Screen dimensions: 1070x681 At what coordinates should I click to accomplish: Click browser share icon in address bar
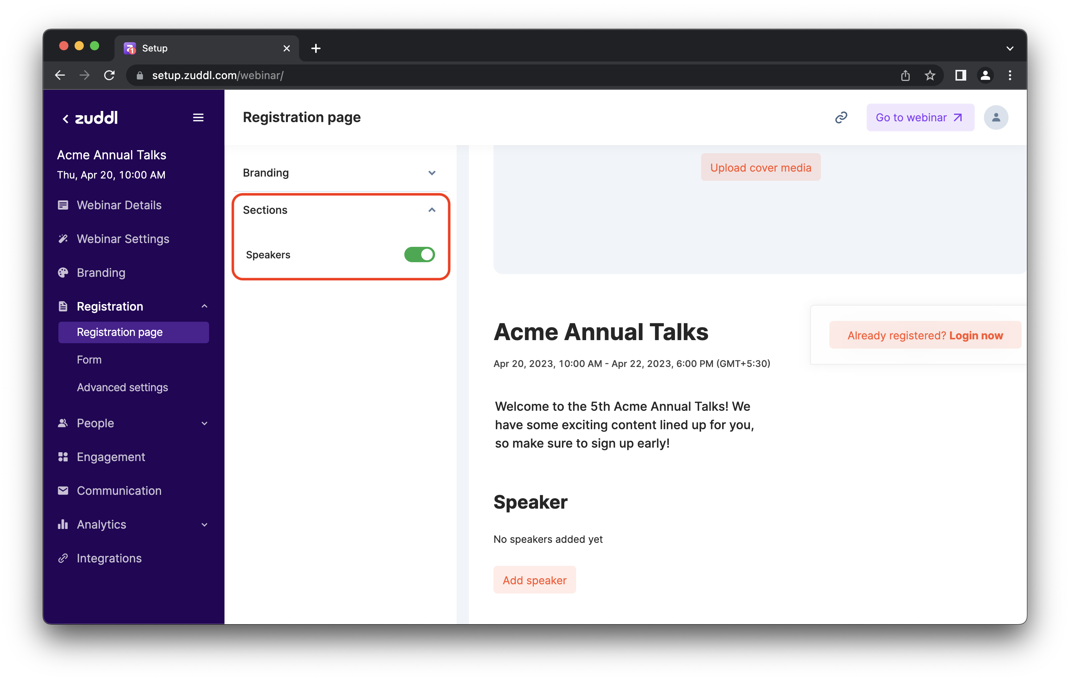(905, 76)
